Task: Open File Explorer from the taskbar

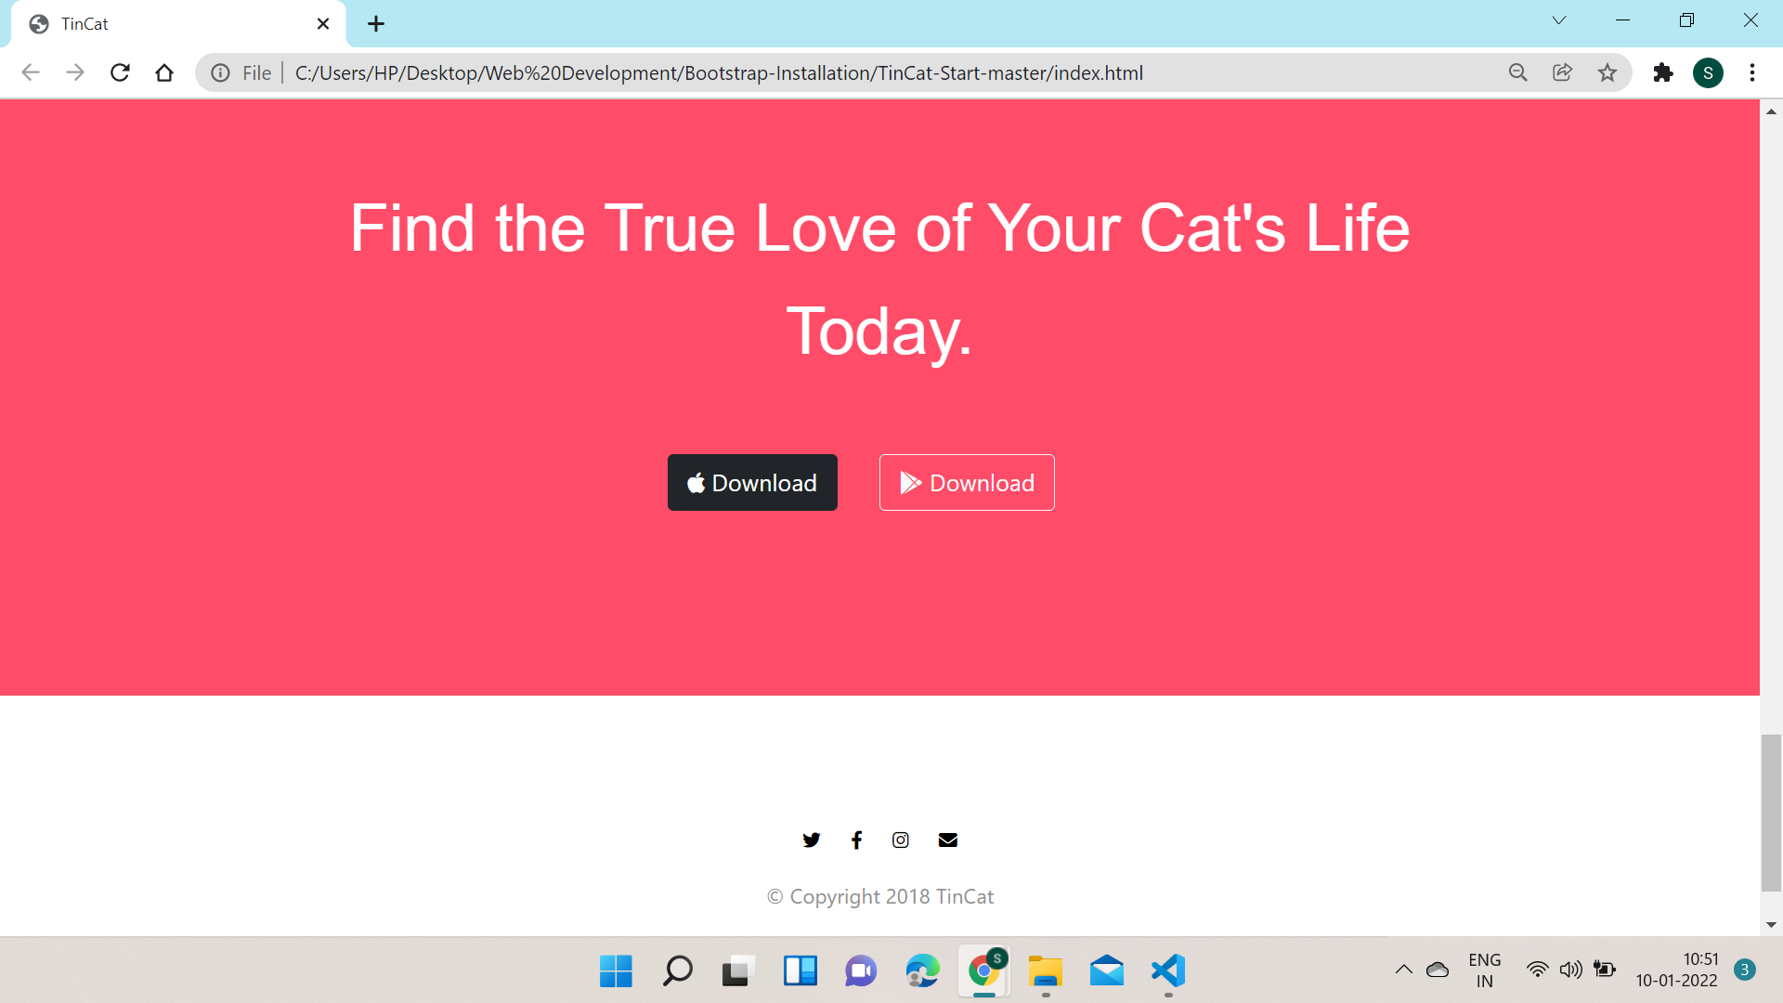Action: pos(1046,972)
